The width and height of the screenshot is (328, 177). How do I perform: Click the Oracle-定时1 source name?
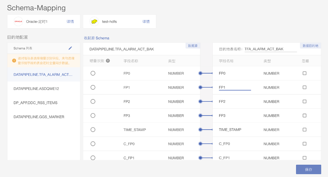coord(37,22)
